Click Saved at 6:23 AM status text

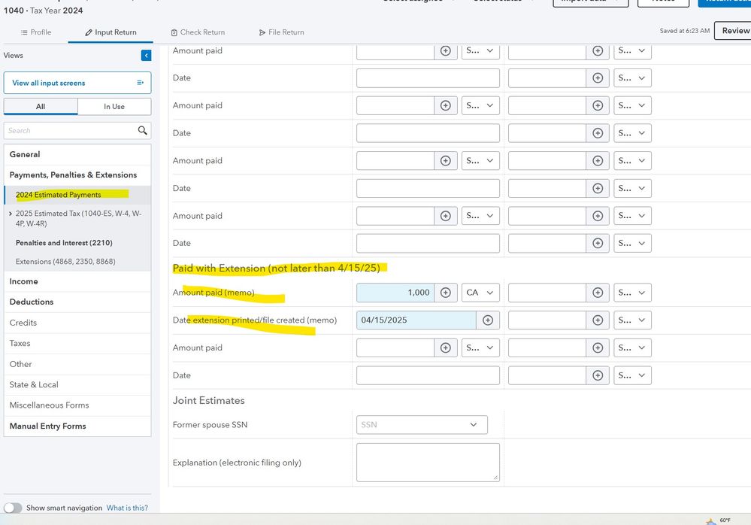[684, 31]
